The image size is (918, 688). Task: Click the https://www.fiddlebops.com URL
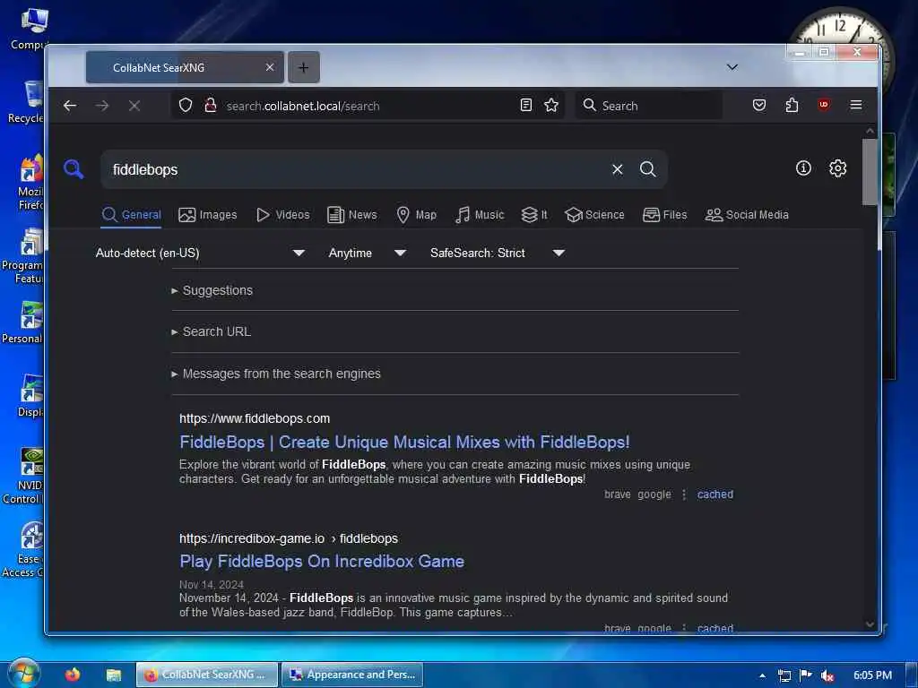click(x=255, y=419)
